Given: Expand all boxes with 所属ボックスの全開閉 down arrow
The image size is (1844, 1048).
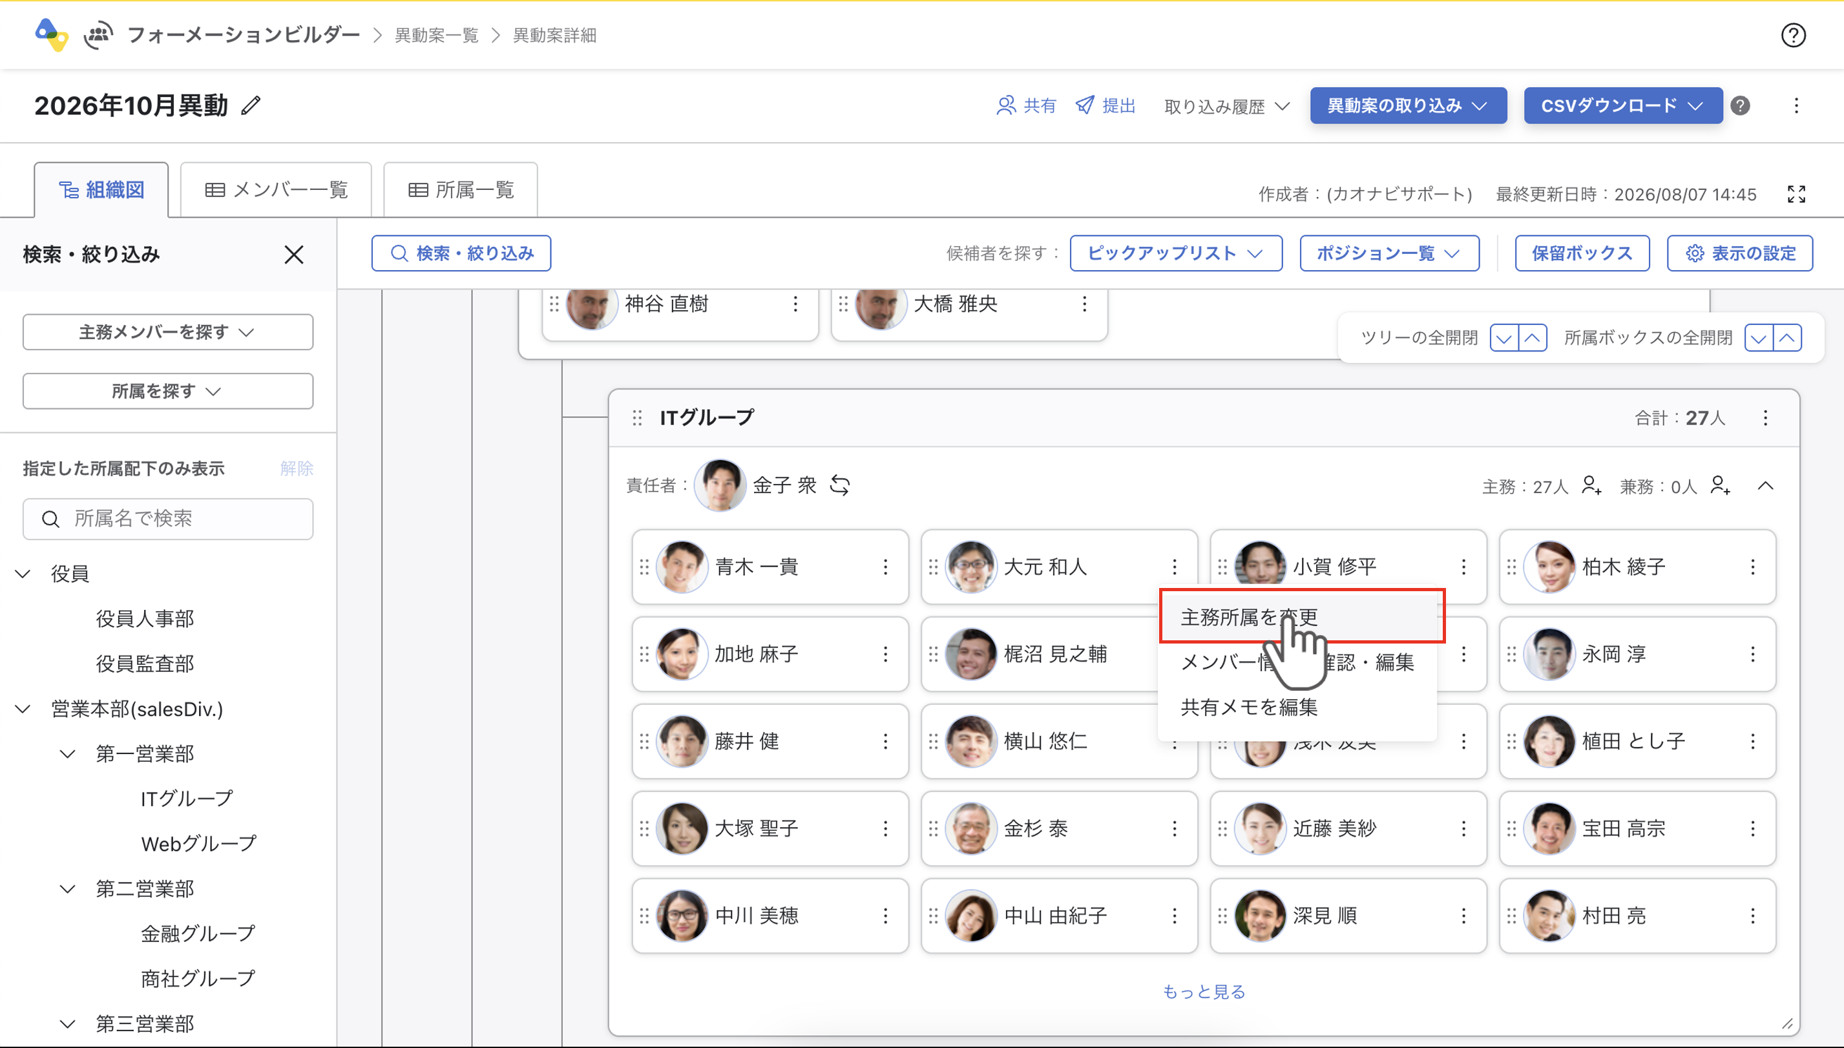Looking at the screenshot, I should pos(1759,337).
